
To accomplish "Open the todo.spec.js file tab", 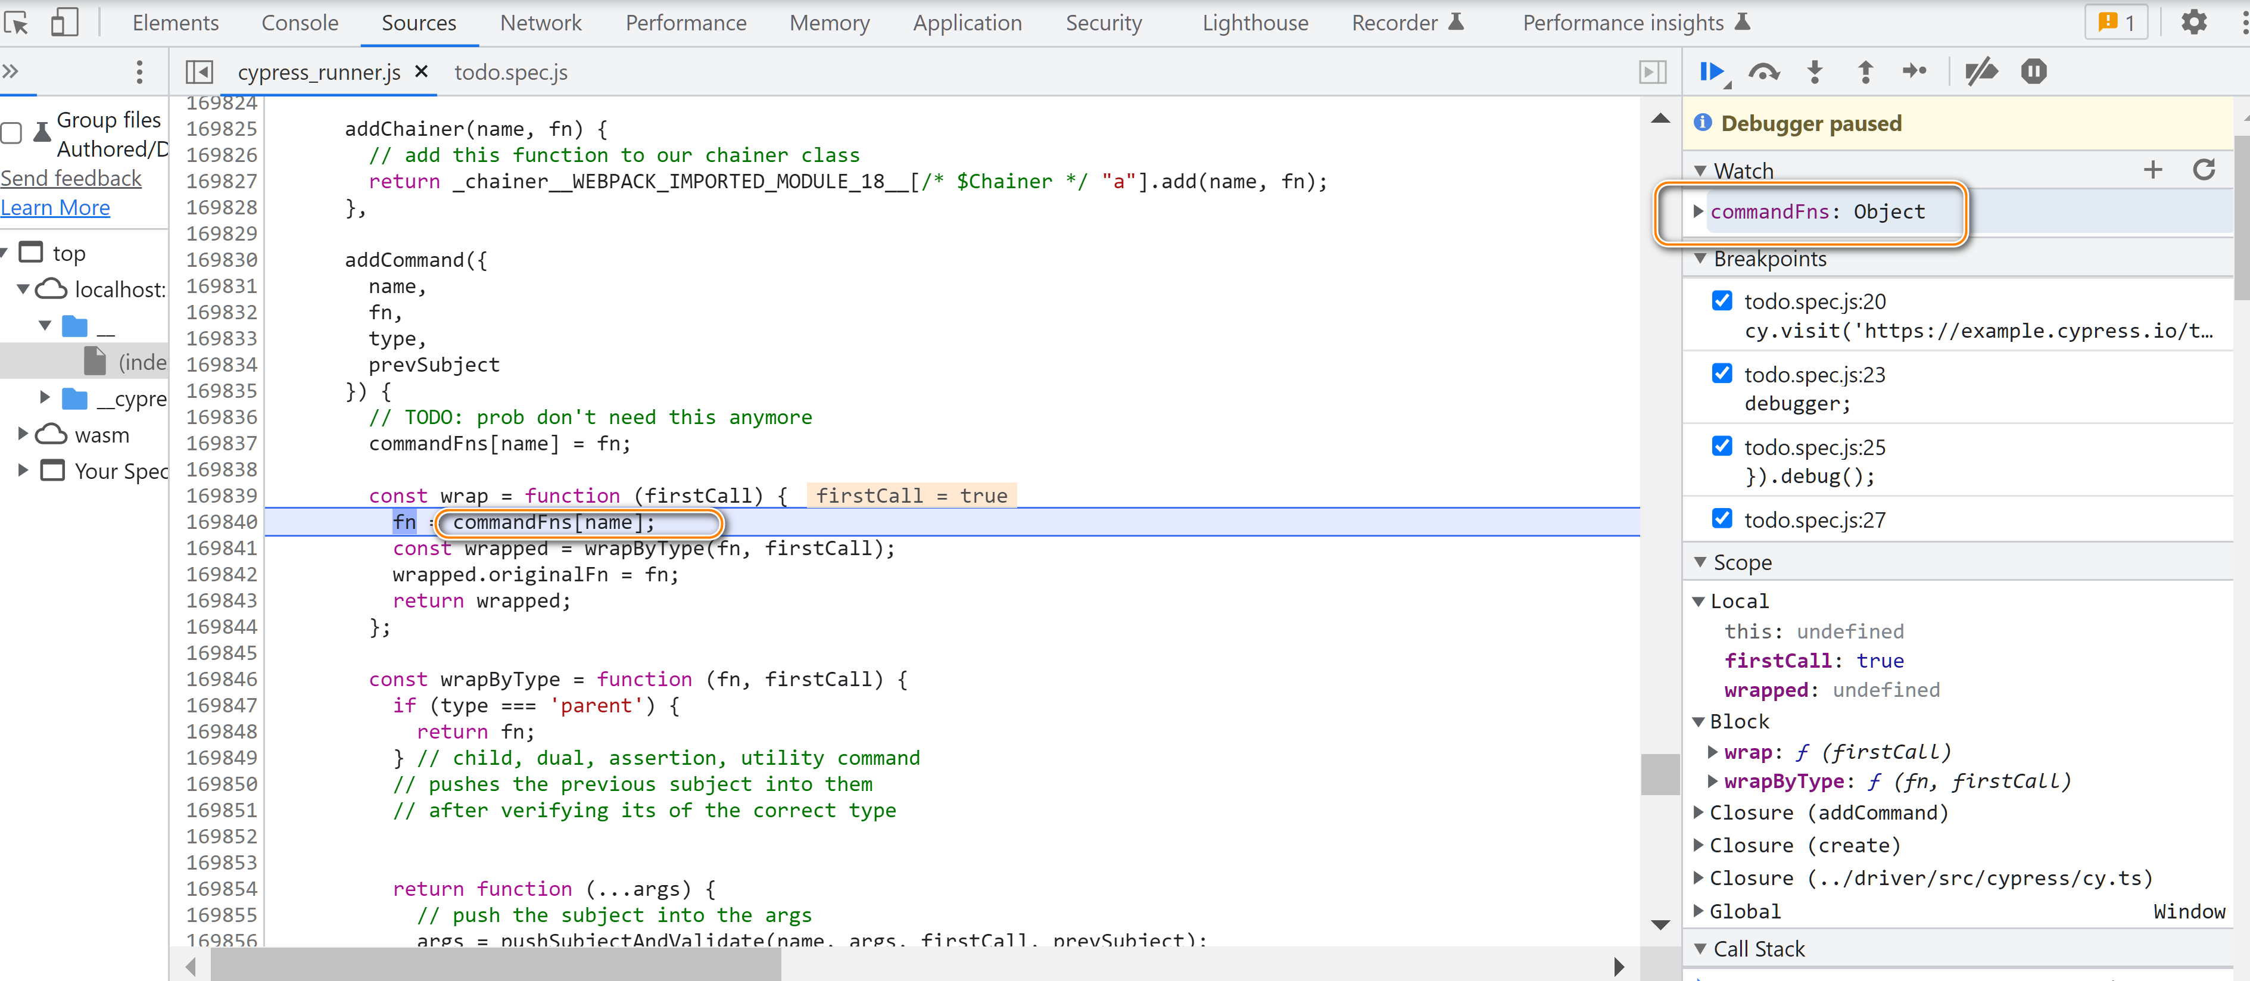I will tap(510, 73).
